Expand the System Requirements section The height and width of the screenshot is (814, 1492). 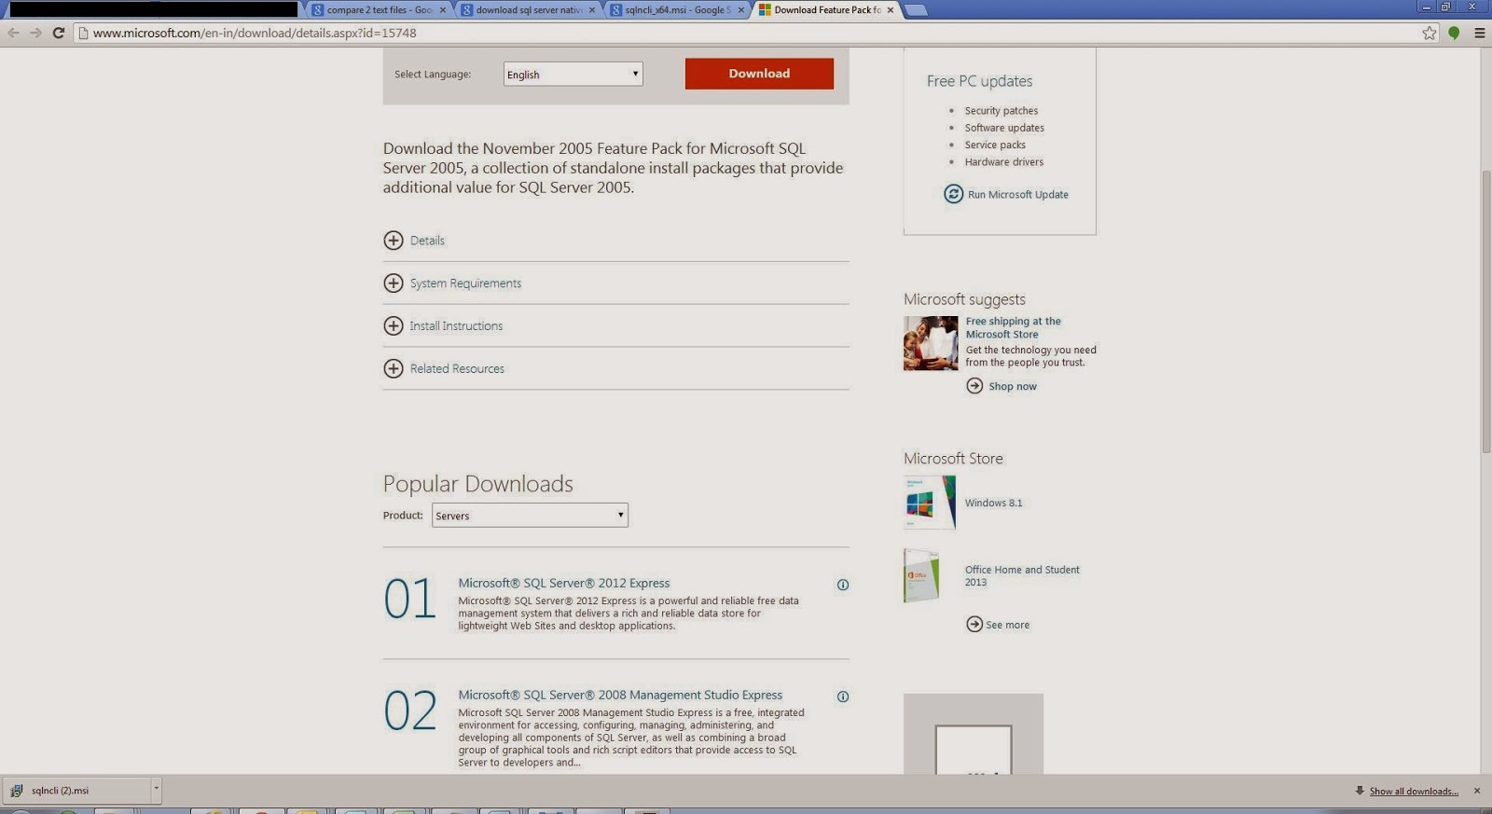click(394, 283)
